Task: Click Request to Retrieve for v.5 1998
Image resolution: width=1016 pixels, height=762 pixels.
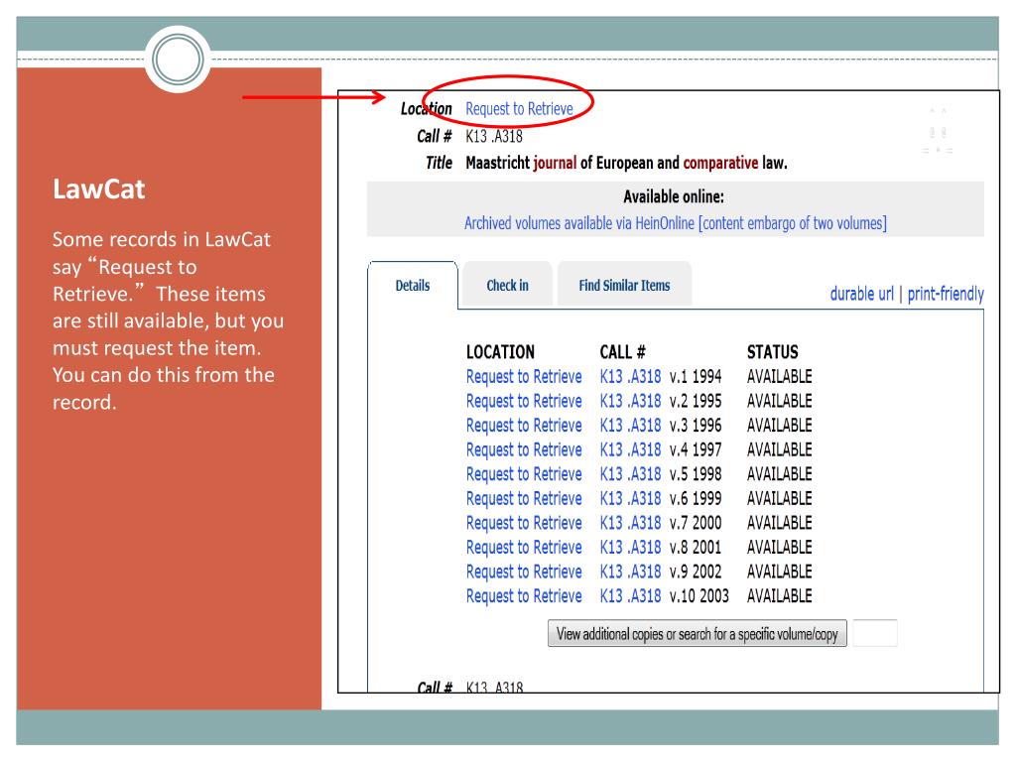Action: tap(524, 474)
